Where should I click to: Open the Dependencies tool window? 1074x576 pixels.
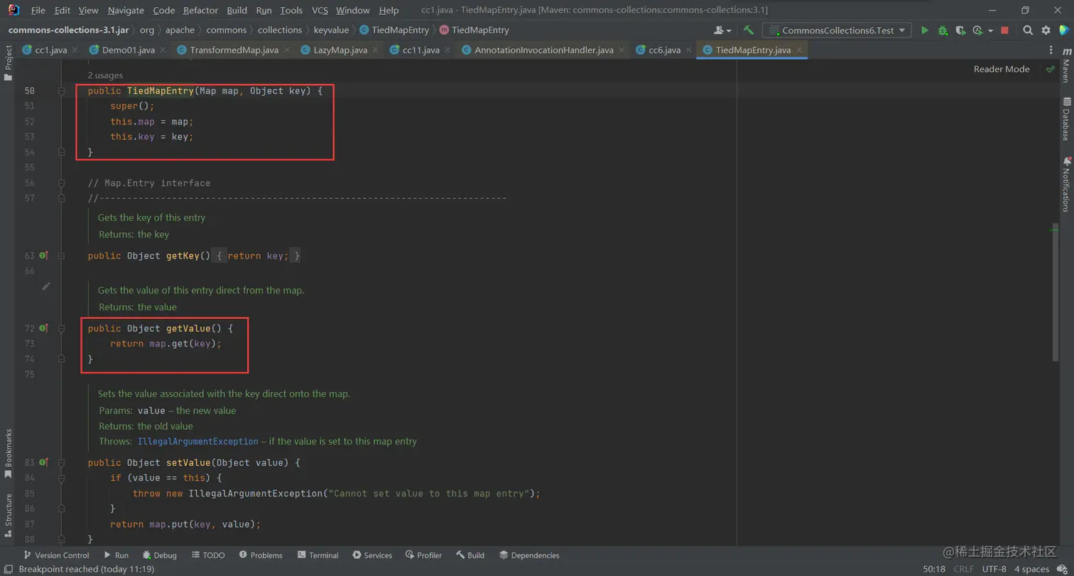pos(528,555)
